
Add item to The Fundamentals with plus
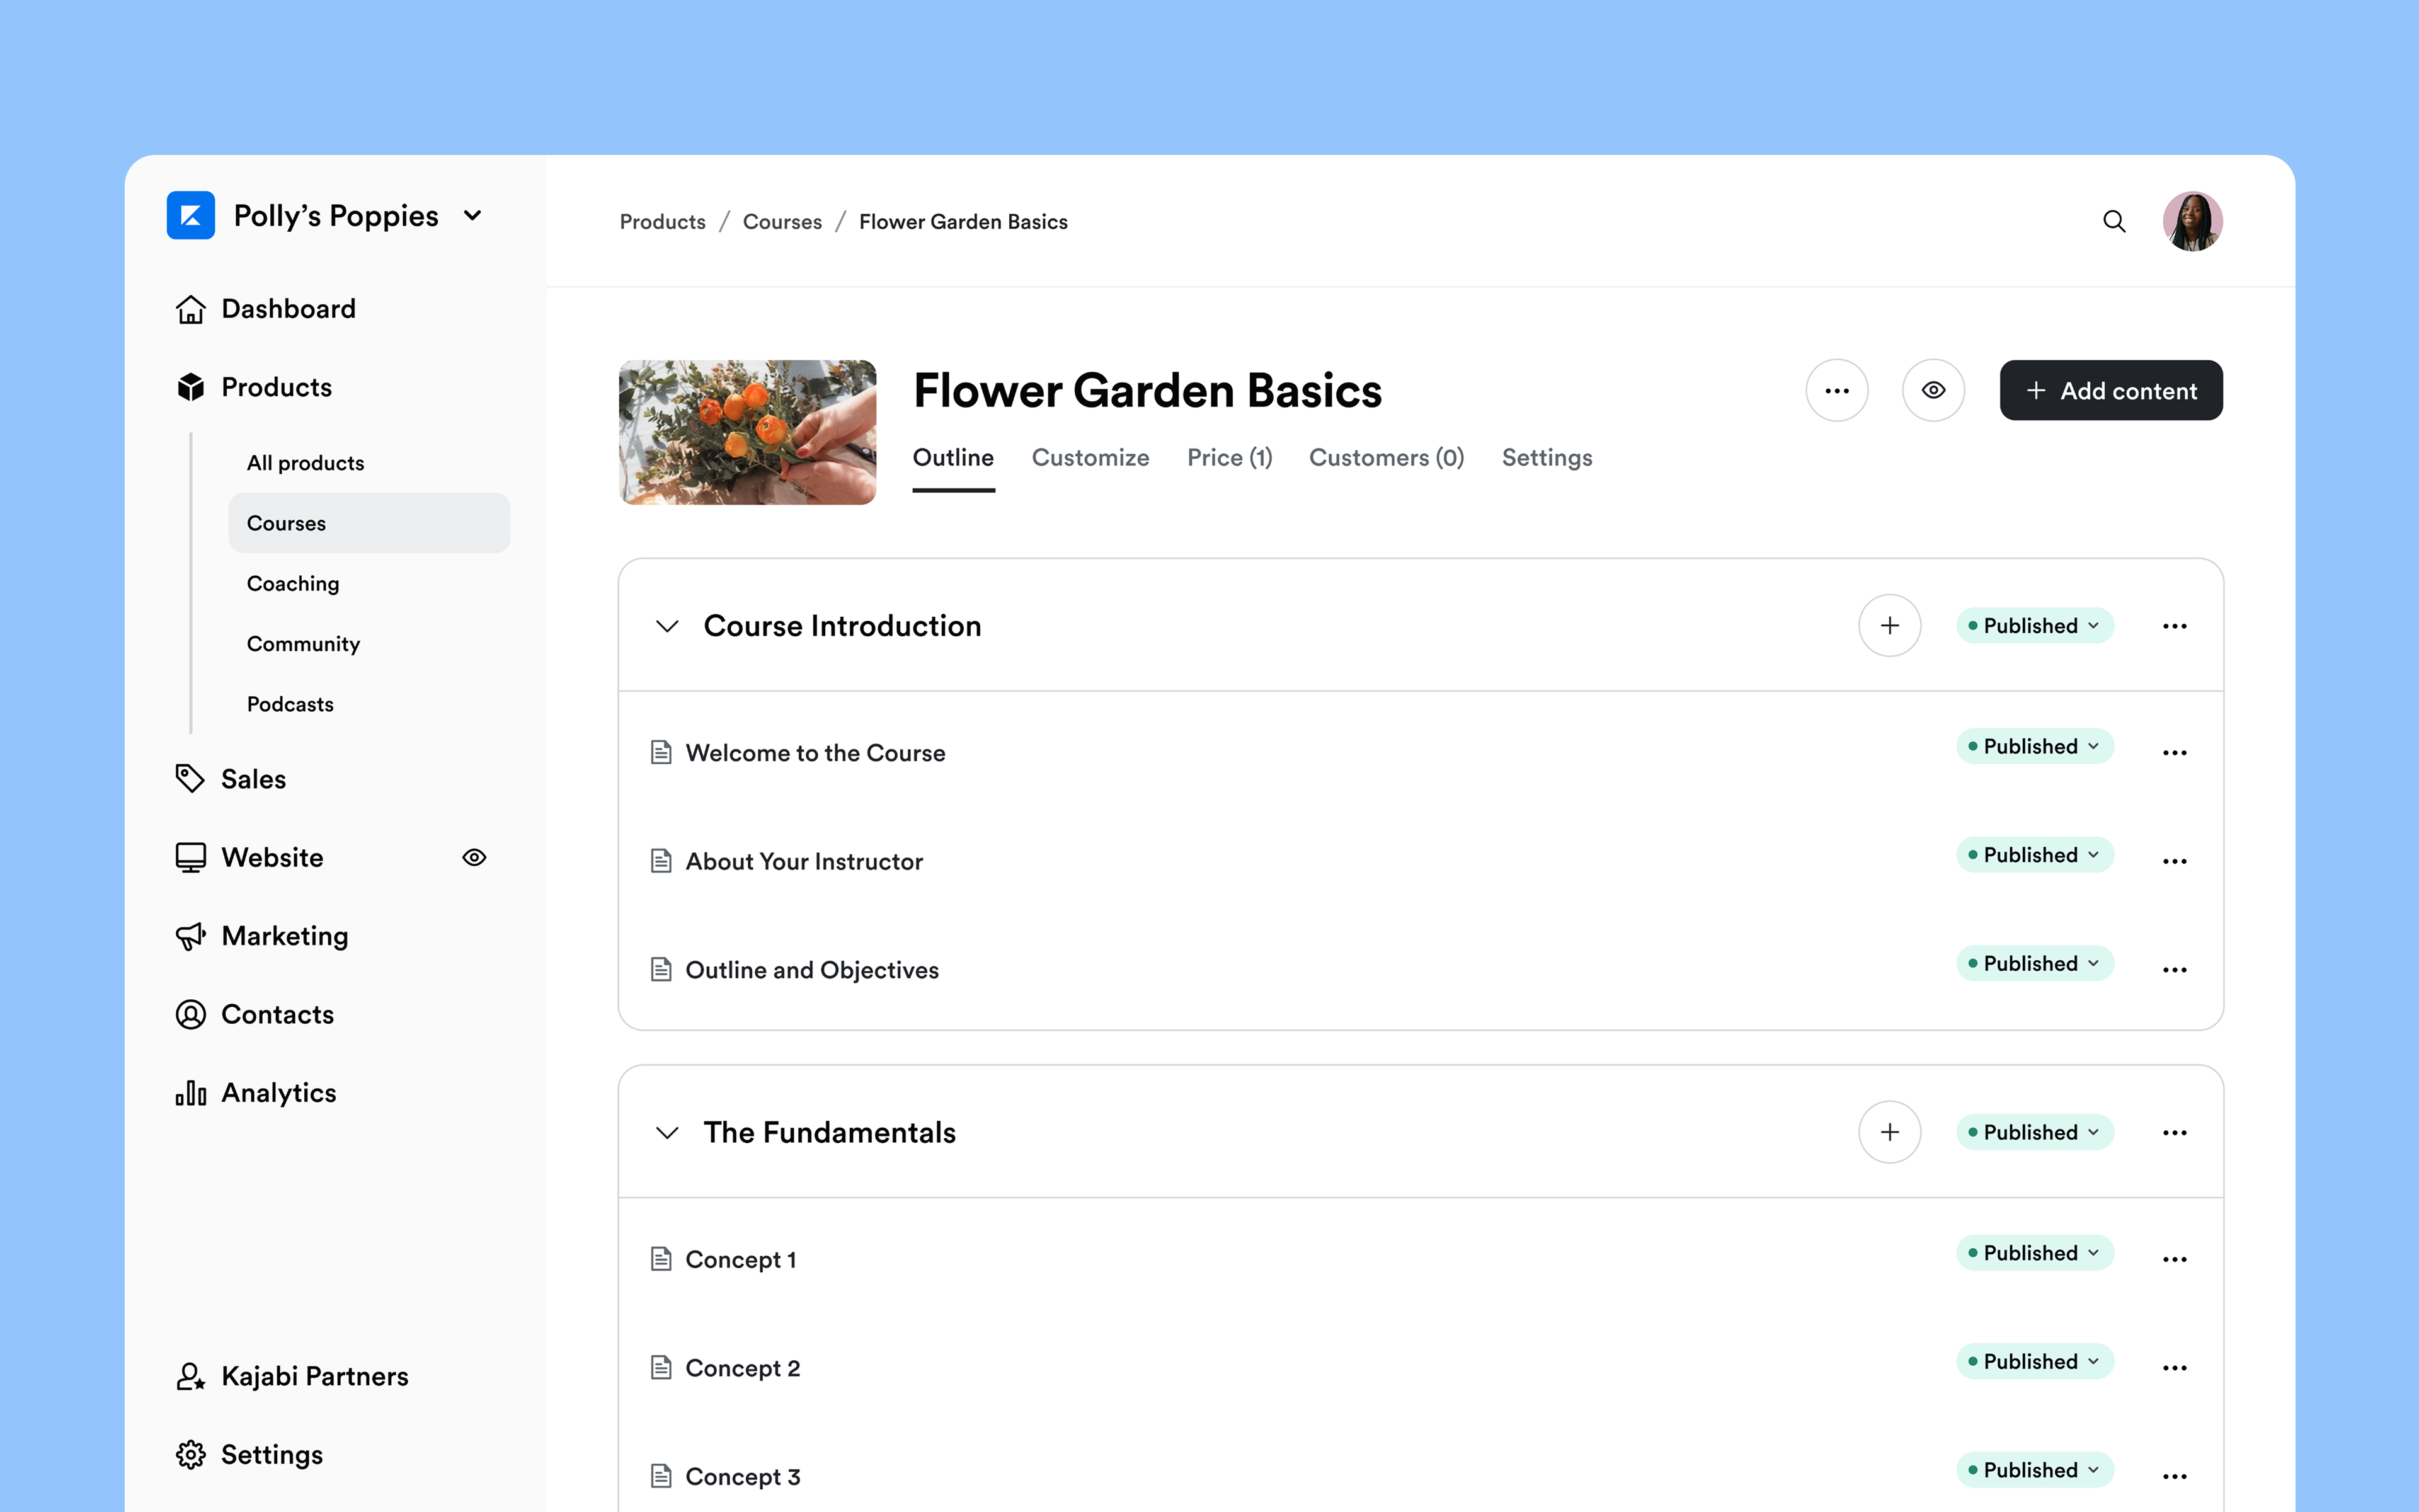[x=1889, y=1132]
